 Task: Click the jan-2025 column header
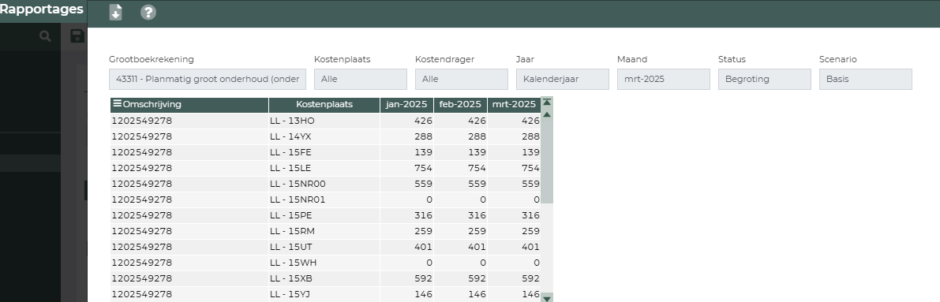[406, 104]
